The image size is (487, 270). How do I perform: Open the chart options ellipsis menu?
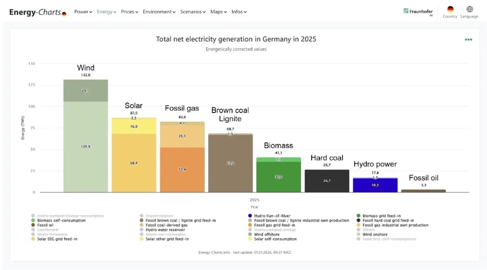click(468, 39)
